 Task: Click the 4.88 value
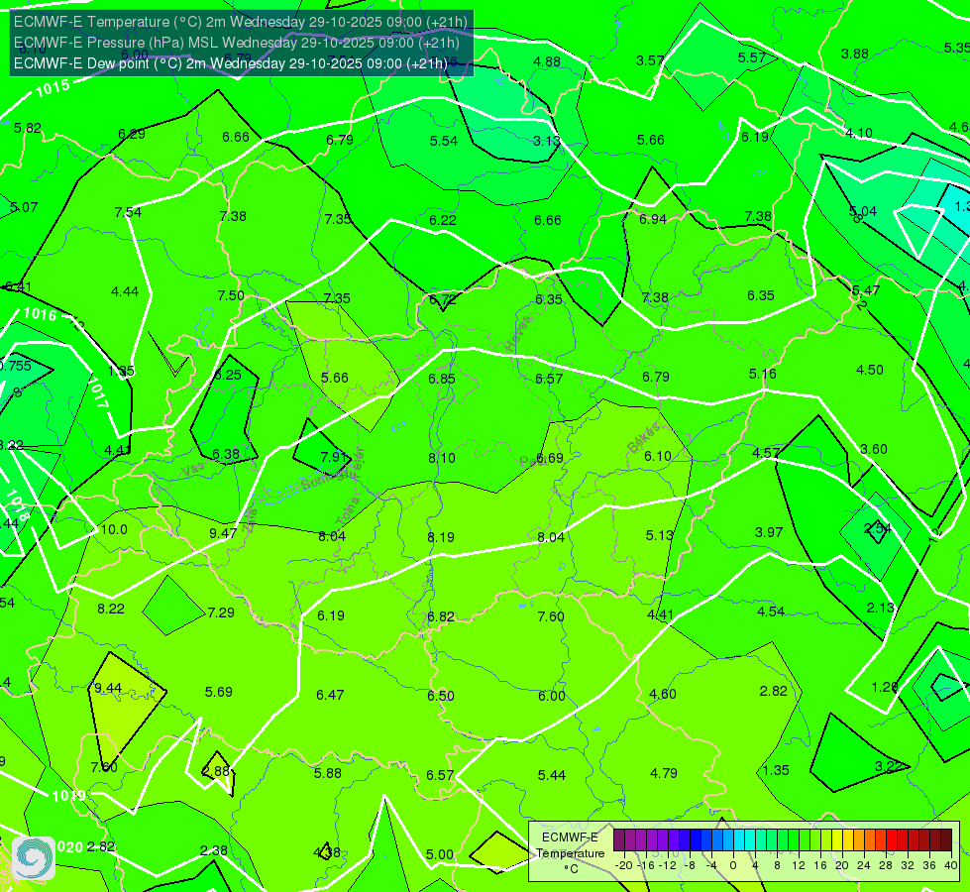point(547,61)
